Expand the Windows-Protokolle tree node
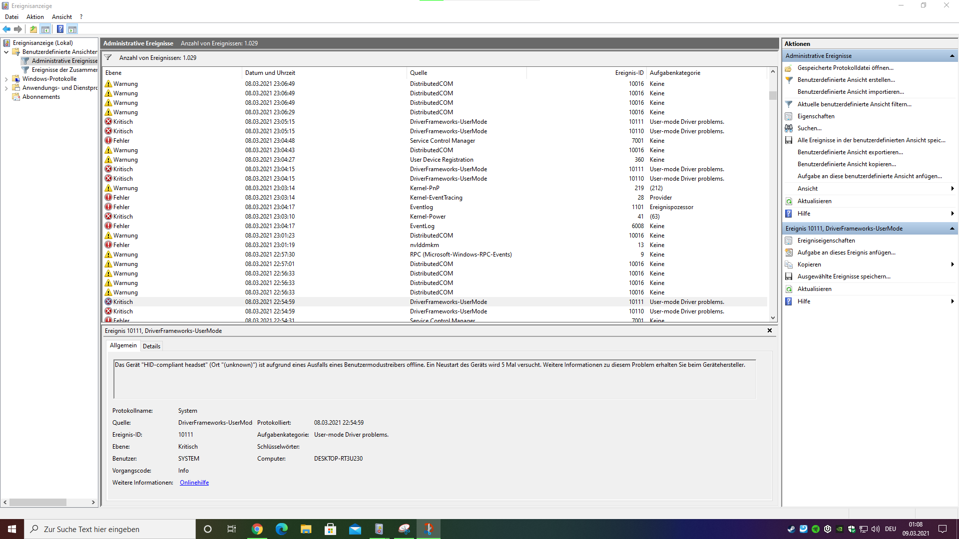959x539 pixels. click(6, 79)
